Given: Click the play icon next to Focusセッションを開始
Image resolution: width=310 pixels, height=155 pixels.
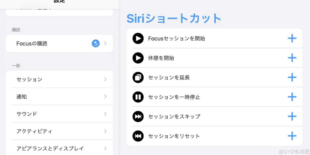Looking at the screenshot, I should click(x=138, y=38).
